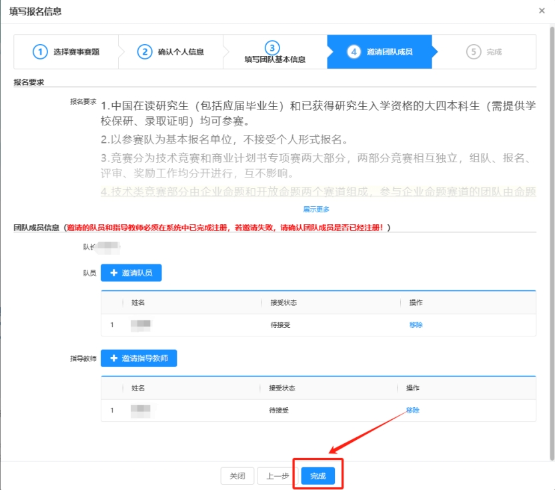Viewport: 555px width, 490px height.
Task: Click 接受状态 header in the team member table
Action: (283, 302)
